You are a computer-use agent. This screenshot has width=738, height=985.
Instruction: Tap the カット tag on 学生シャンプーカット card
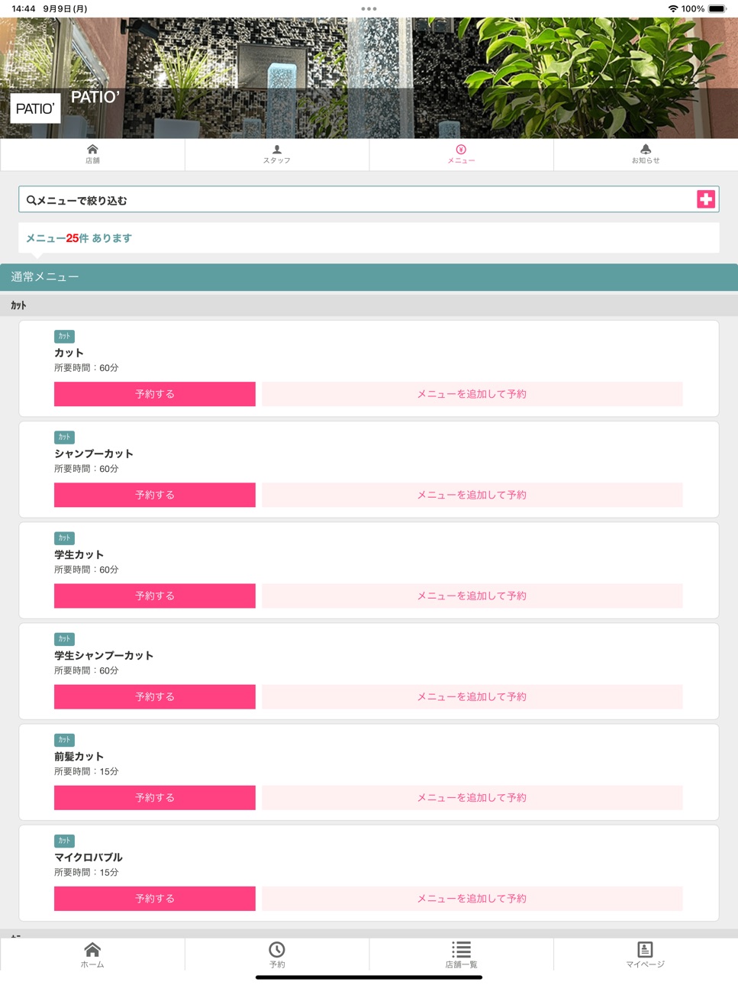point(64,638)
